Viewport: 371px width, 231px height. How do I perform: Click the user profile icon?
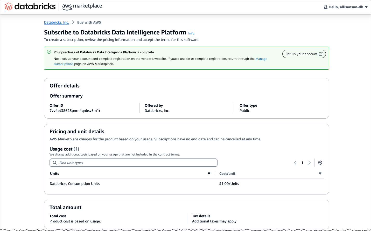[325, 7]
